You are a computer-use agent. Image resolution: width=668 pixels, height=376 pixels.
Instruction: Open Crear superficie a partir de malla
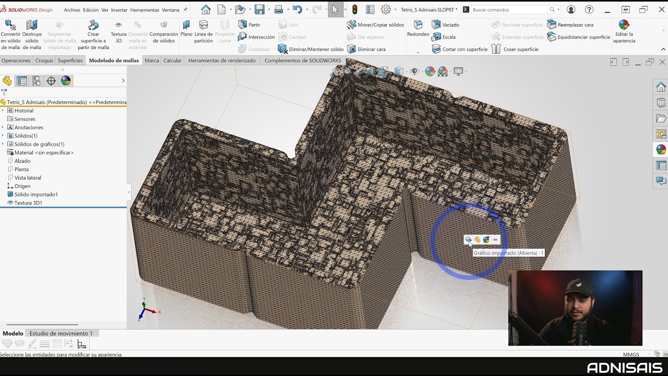click(x=93, y=34)
